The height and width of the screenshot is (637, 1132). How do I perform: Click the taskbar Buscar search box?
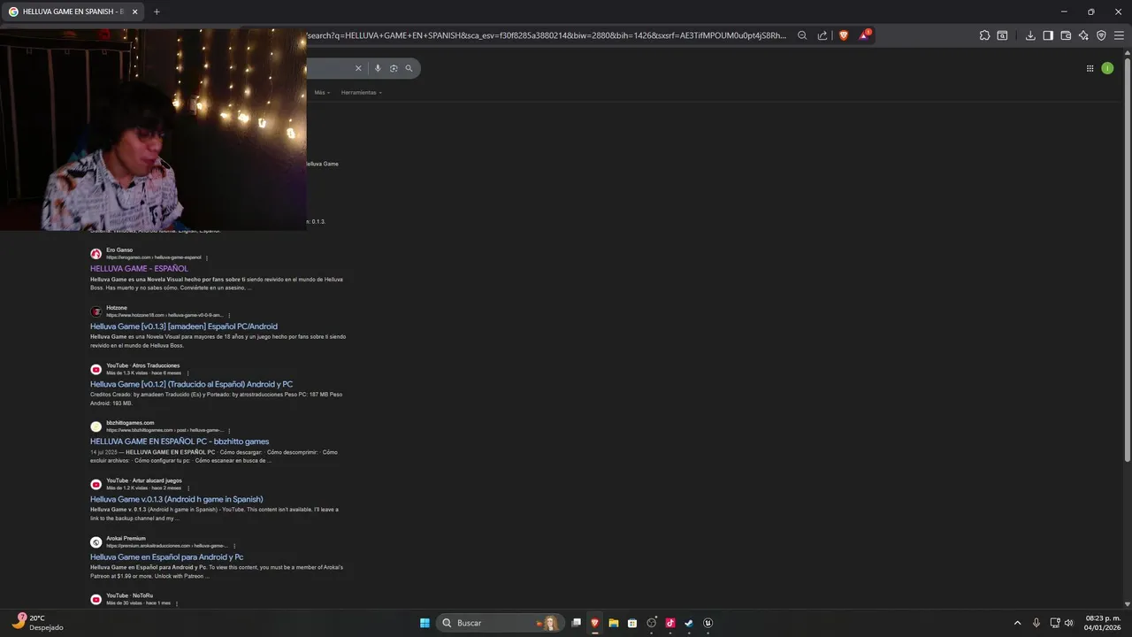click(501, 623)
